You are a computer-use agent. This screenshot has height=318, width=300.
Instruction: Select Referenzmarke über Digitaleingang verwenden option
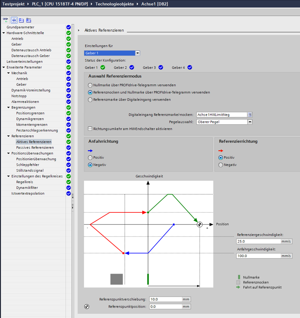click(x=90, y=100)
